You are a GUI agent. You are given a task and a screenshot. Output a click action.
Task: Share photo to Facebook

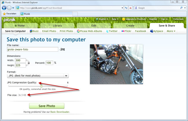click(x=141, y=31)
